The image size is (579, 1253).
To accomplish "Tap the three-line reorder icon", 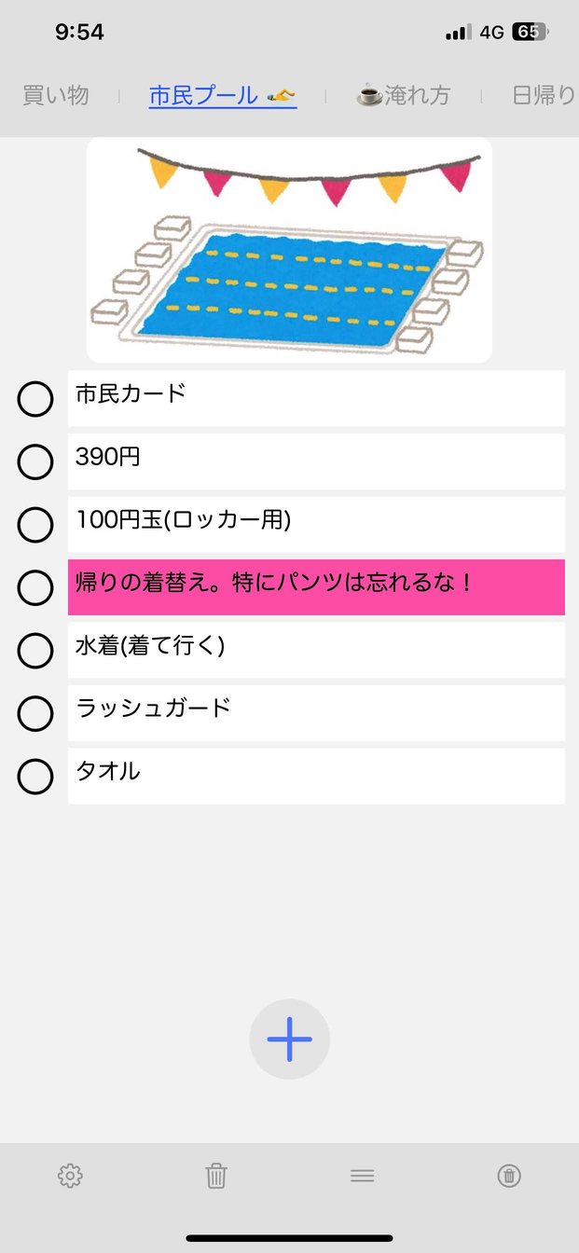I will point(363,1176).
